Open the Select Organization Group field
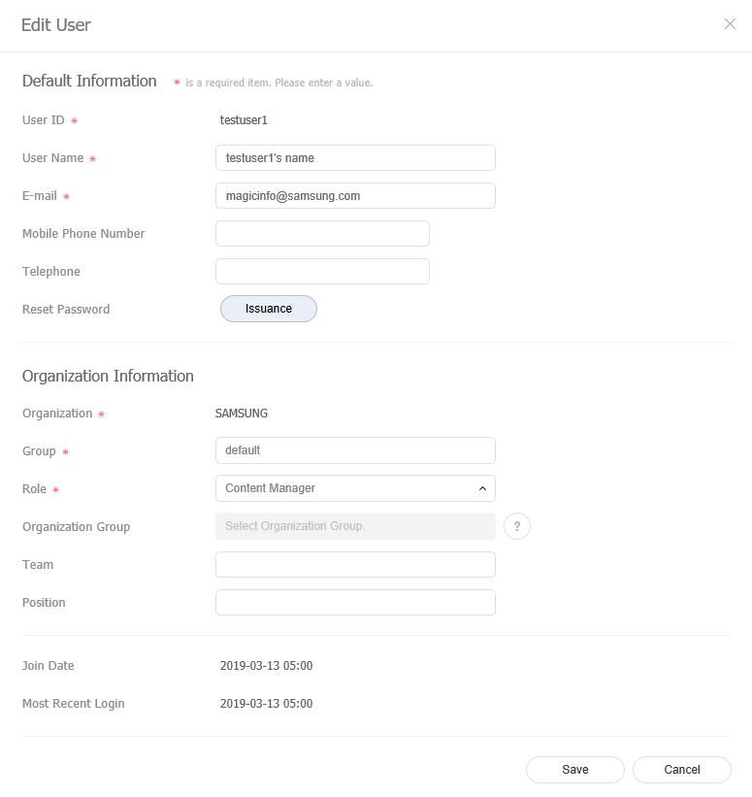752x797 pixels. (355, 526)
